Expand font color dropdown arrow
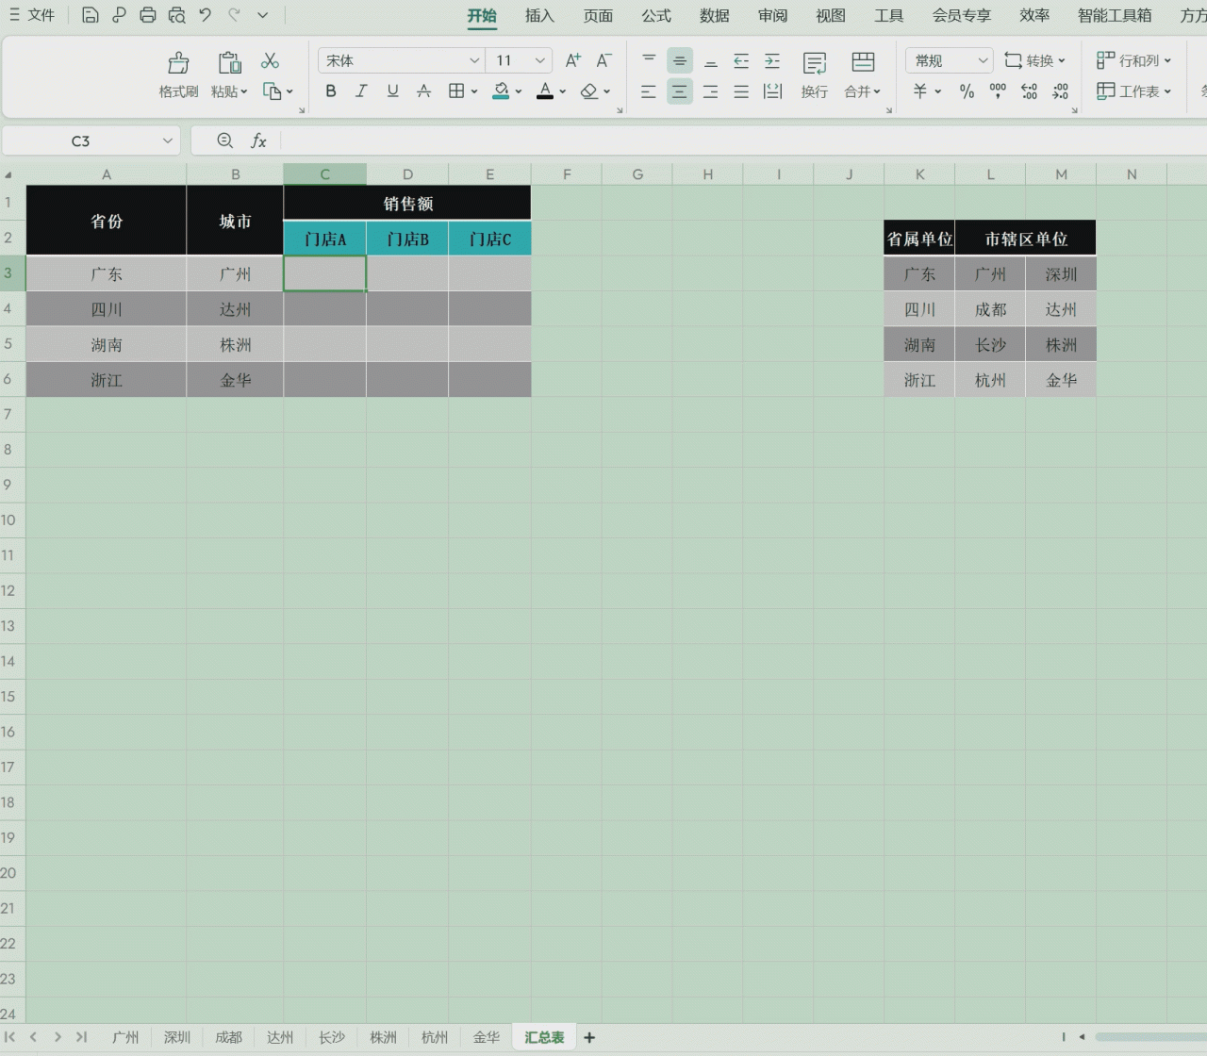 [562, 91]
